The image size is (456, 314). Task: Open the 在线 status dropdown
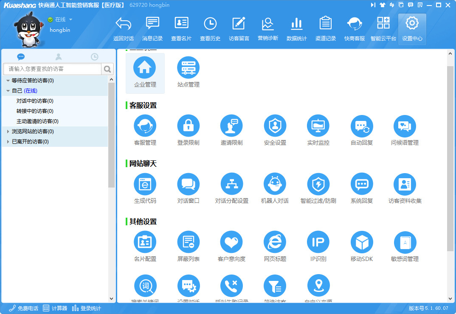click(70, 20)
